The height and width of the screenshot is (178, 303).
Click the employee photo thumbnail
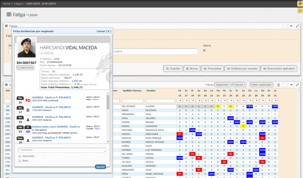tap(27, 48)
